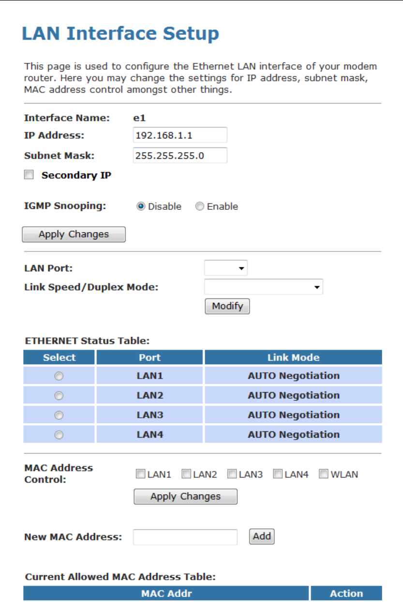Click the Modify button

[x=227, y=306]
